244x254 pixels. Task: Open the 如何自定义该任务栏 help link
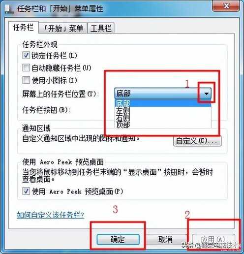[x=51, y=215]
